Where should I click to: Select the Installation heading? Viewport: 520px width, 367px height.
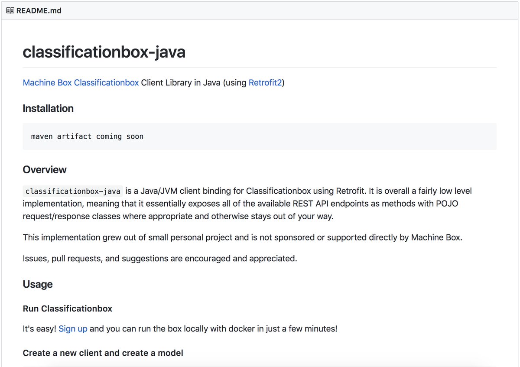(48, 108)
